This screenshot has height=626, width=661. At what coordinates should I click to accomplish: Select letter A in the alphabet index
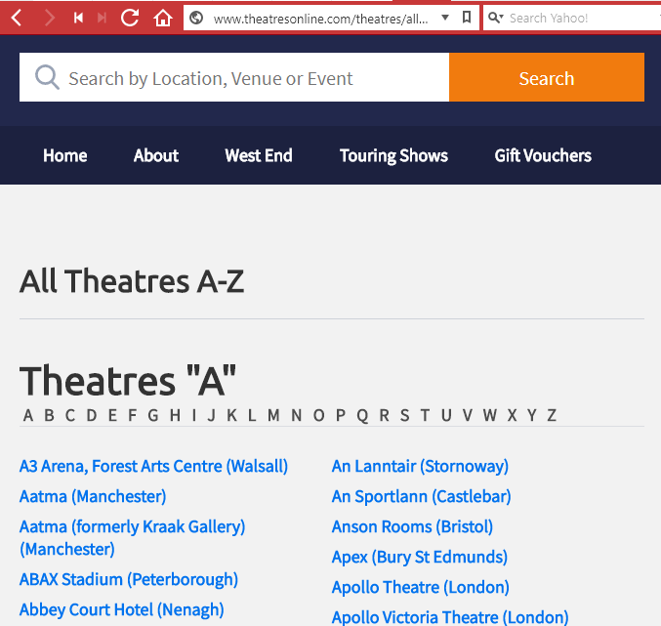click(27, 415)
